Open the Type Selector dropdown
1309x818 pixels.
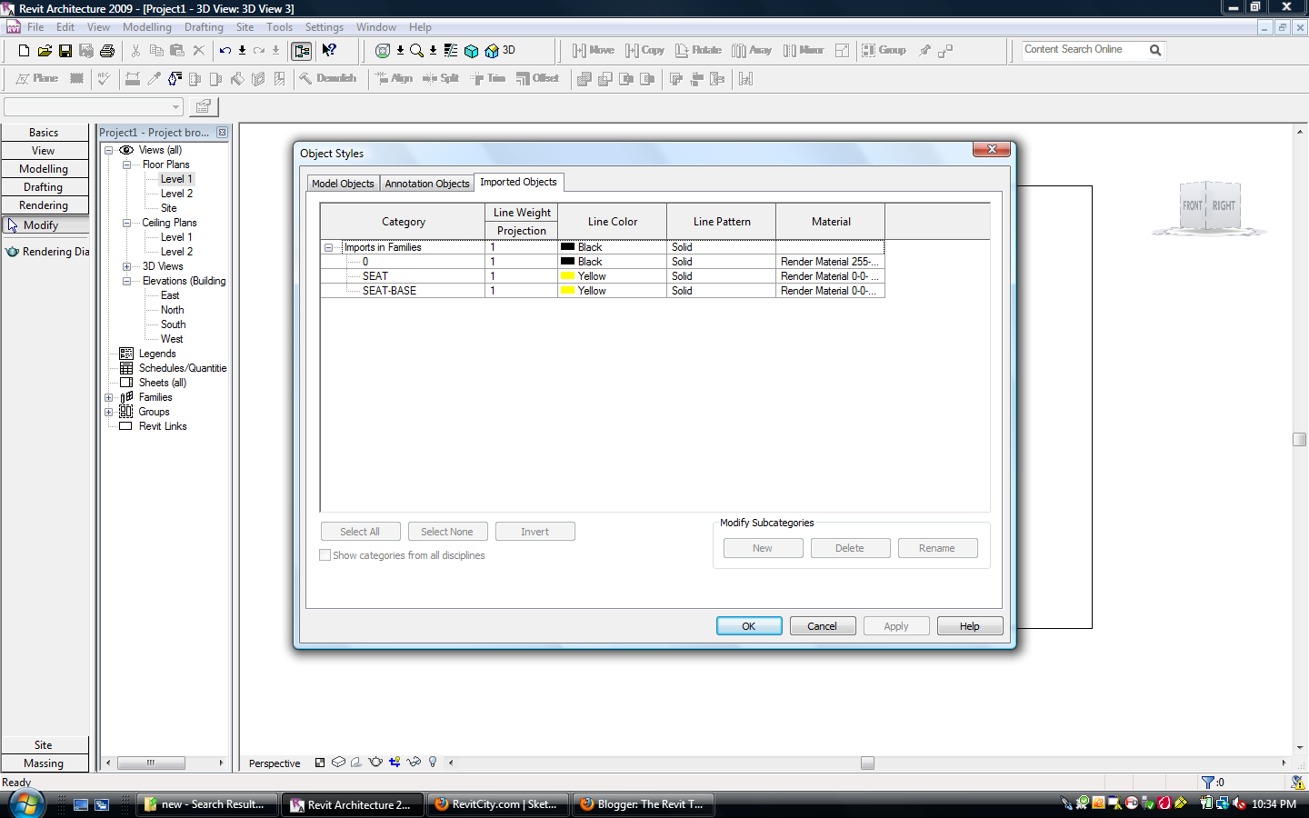[x=175, y=107]
